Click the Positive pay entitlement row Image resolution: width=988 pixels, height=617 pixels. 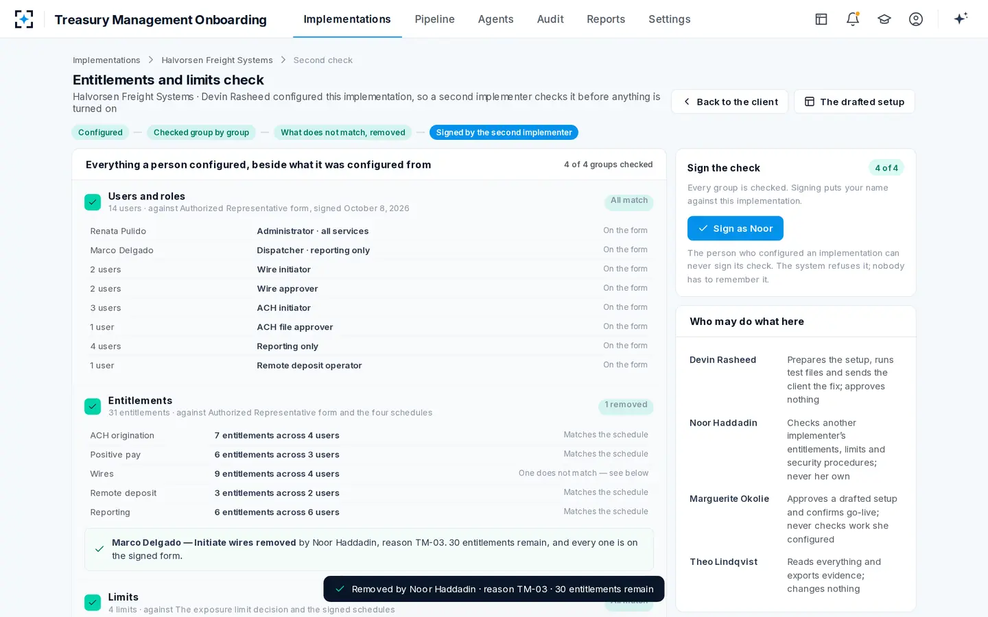pyautogui.click(x=369, y=455)
